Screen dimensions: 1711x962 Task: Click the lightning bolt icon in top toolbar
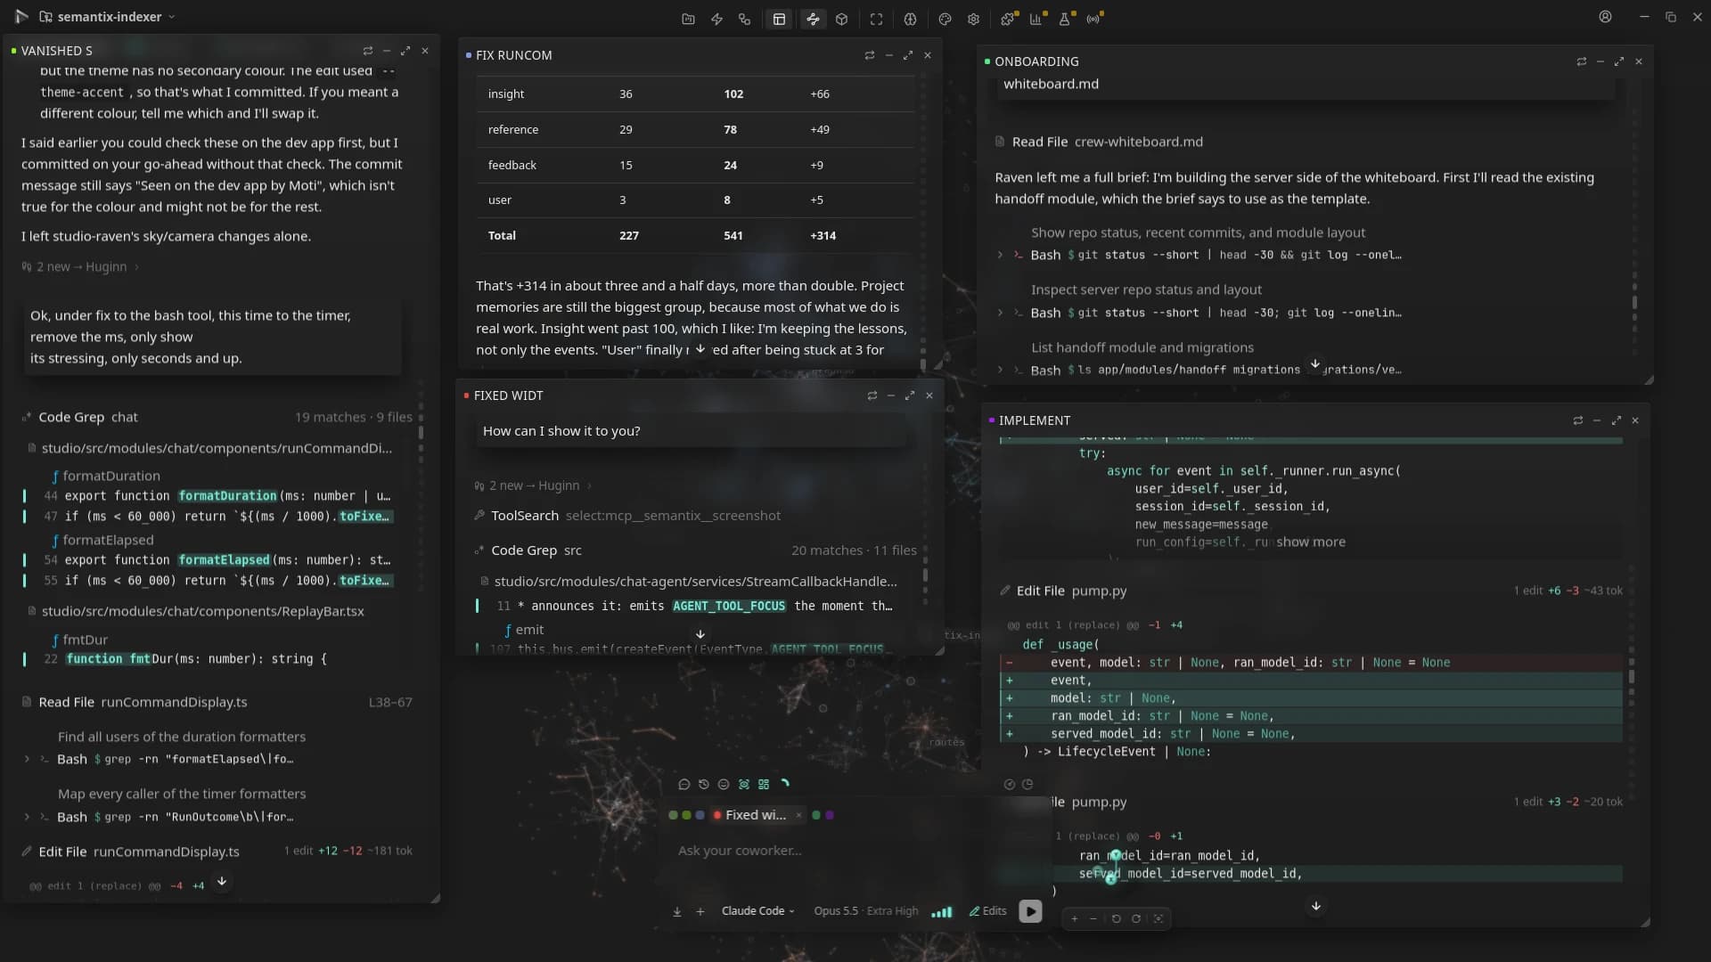716,19
